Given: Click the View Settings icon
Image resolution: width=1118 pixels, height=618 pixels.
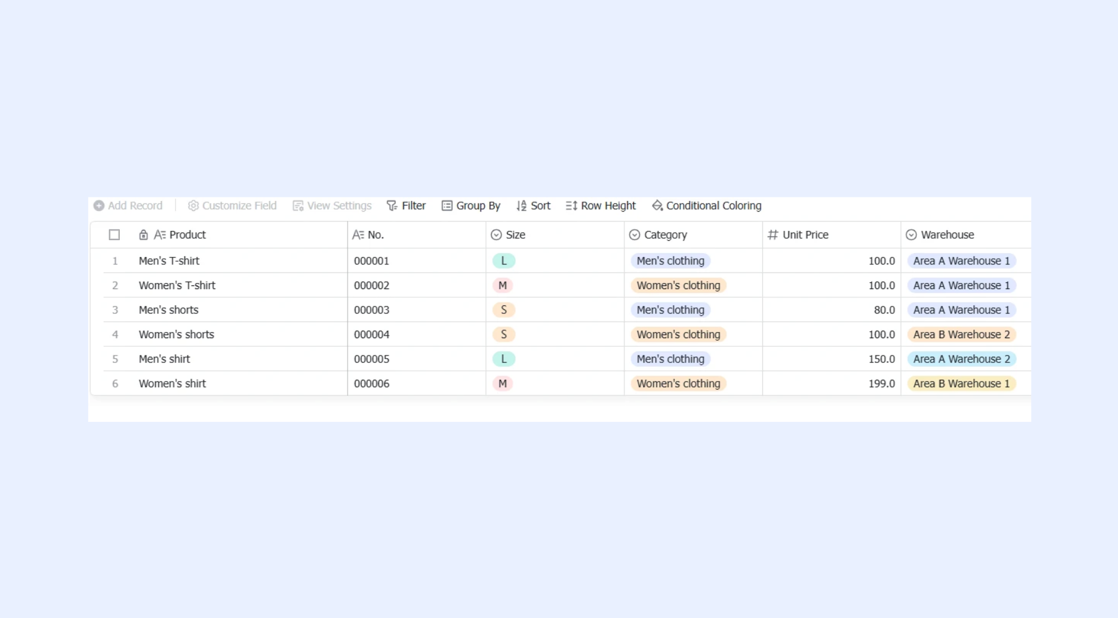Looking at the screenshot, I should coord(298,205).
